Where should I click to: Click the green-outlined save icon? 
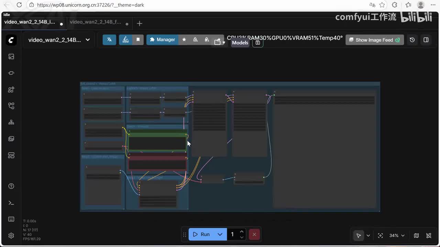[x=258, y=43]
